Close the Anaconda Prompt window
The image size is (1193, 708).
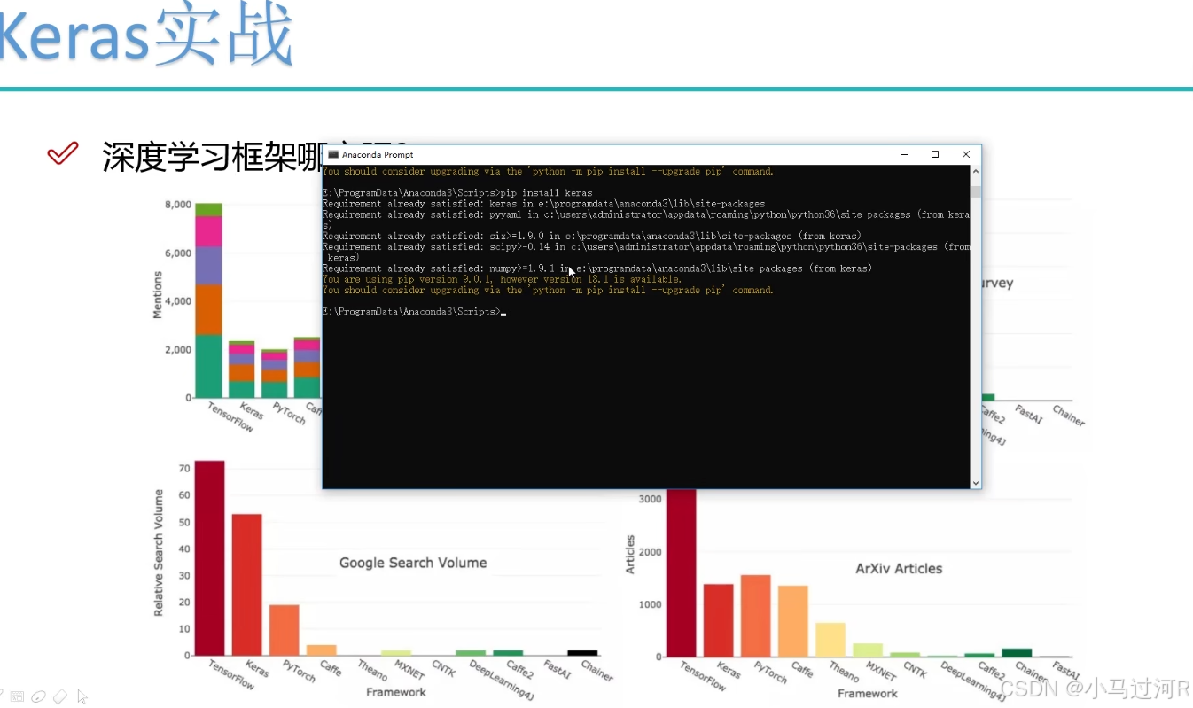(965, 154)
